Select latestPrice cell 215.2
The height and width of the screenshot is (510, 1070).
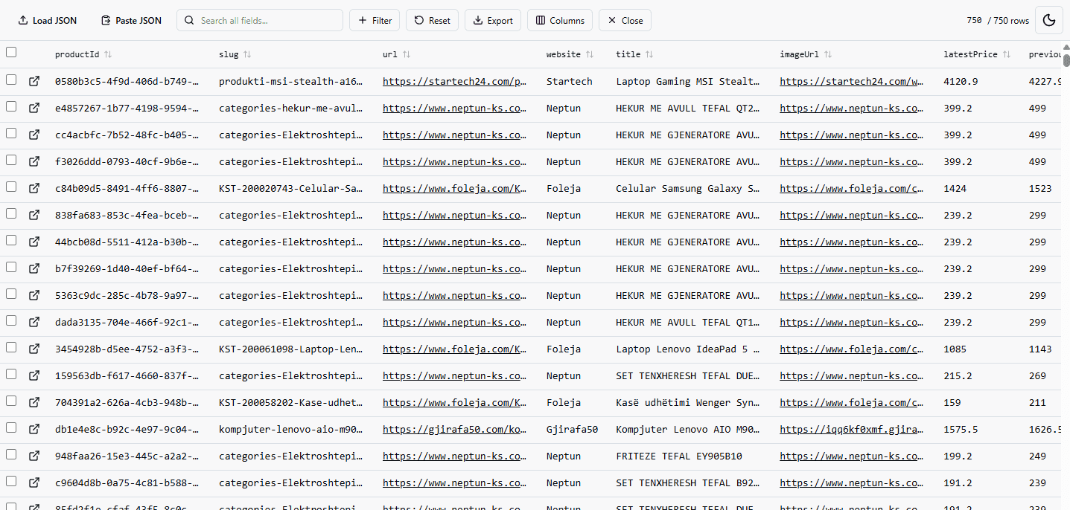click(958, 376)
